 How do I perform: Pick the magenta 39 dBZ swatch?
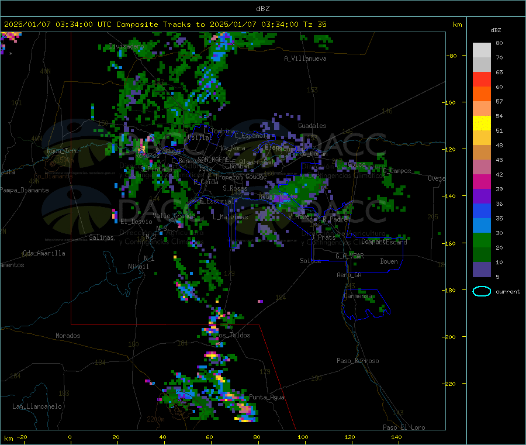482,181
